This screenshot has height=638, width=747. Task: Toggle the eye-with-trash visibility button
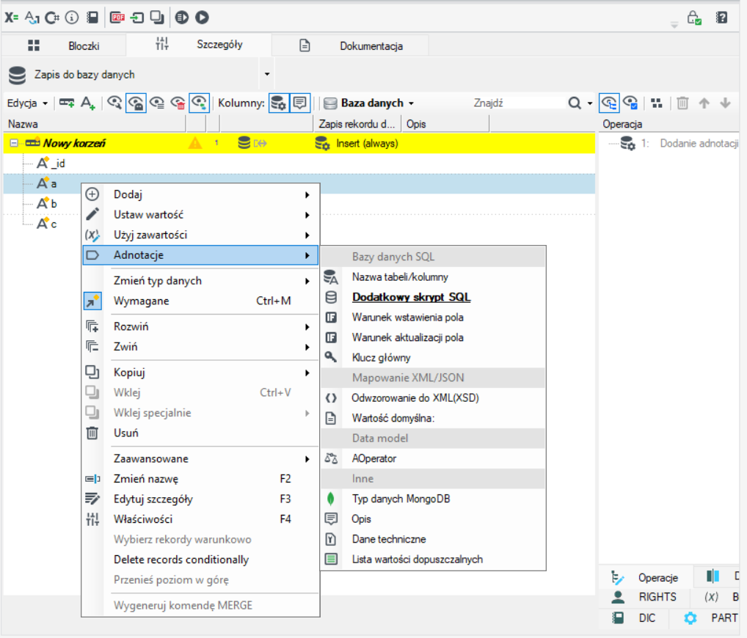178,103
